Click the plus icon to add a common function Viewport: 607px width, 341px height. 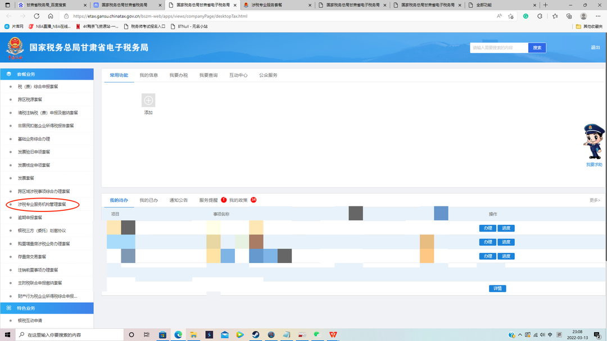pyautogui.click(x=148, y=100)
